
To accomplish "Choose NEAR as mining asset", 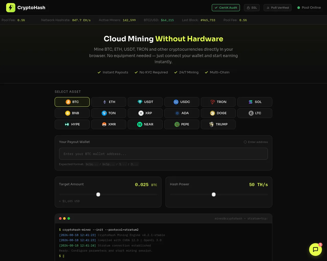I will 145,124.
